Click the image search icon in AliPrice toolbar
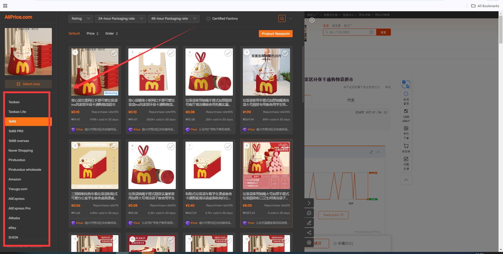503x254 pixels. pos(282,19)
